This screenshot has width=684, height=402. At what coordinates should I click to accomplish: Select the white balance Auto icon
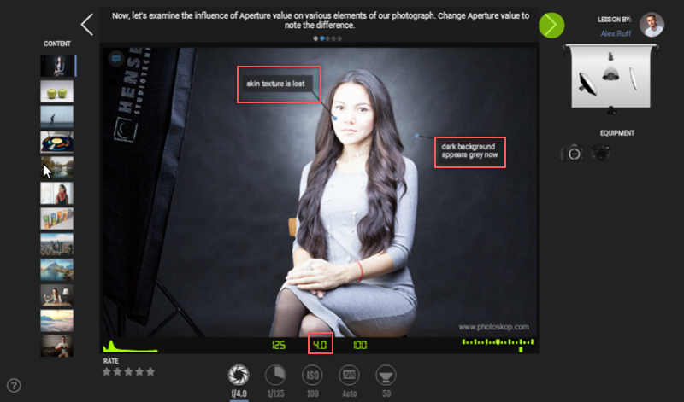pyautogui.click(x=350, y=376)
